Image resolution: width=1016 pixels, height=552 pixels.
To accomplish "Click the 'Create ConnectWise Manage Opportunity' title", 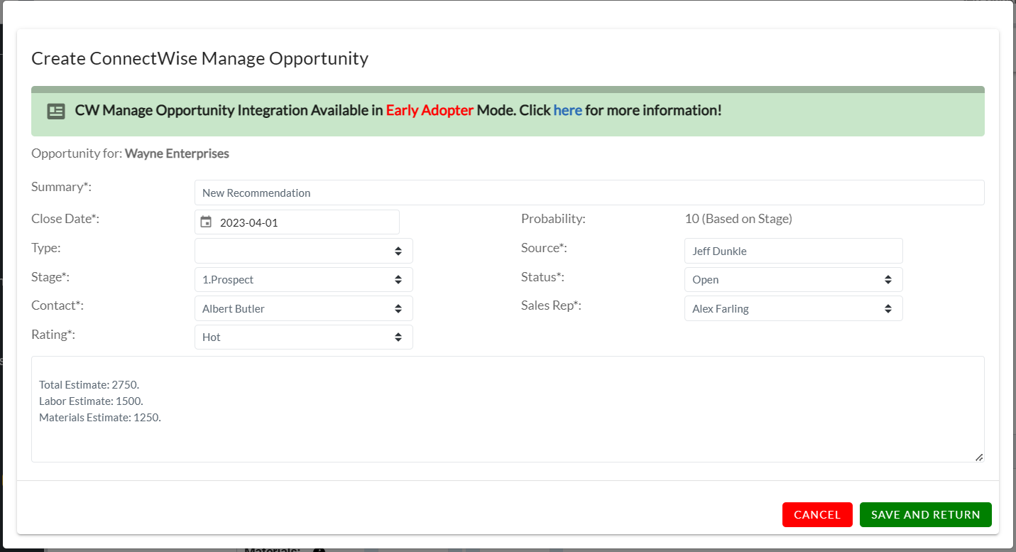I will pyautogui.click(x=200, y=58).
